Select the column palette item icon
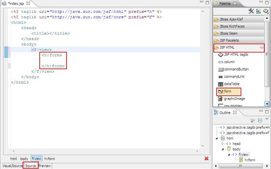 (221, 62)
